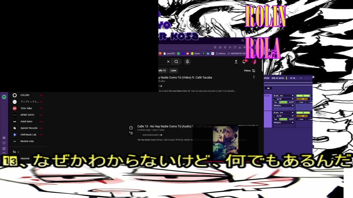Click the browser snapshot camera icon

coord(220,47)
